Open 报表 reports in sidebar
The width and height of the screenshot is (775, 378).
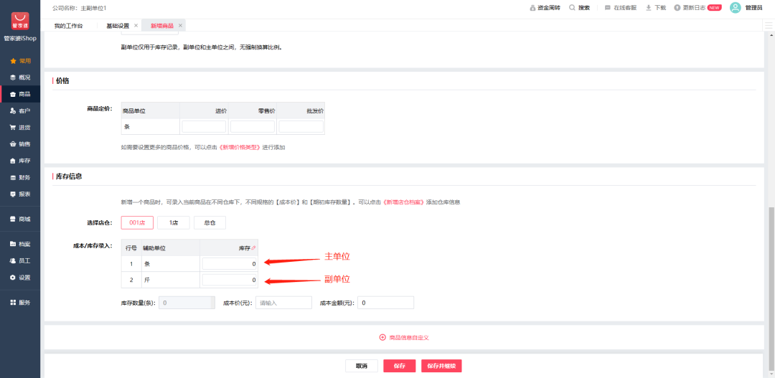coord(20,194)
